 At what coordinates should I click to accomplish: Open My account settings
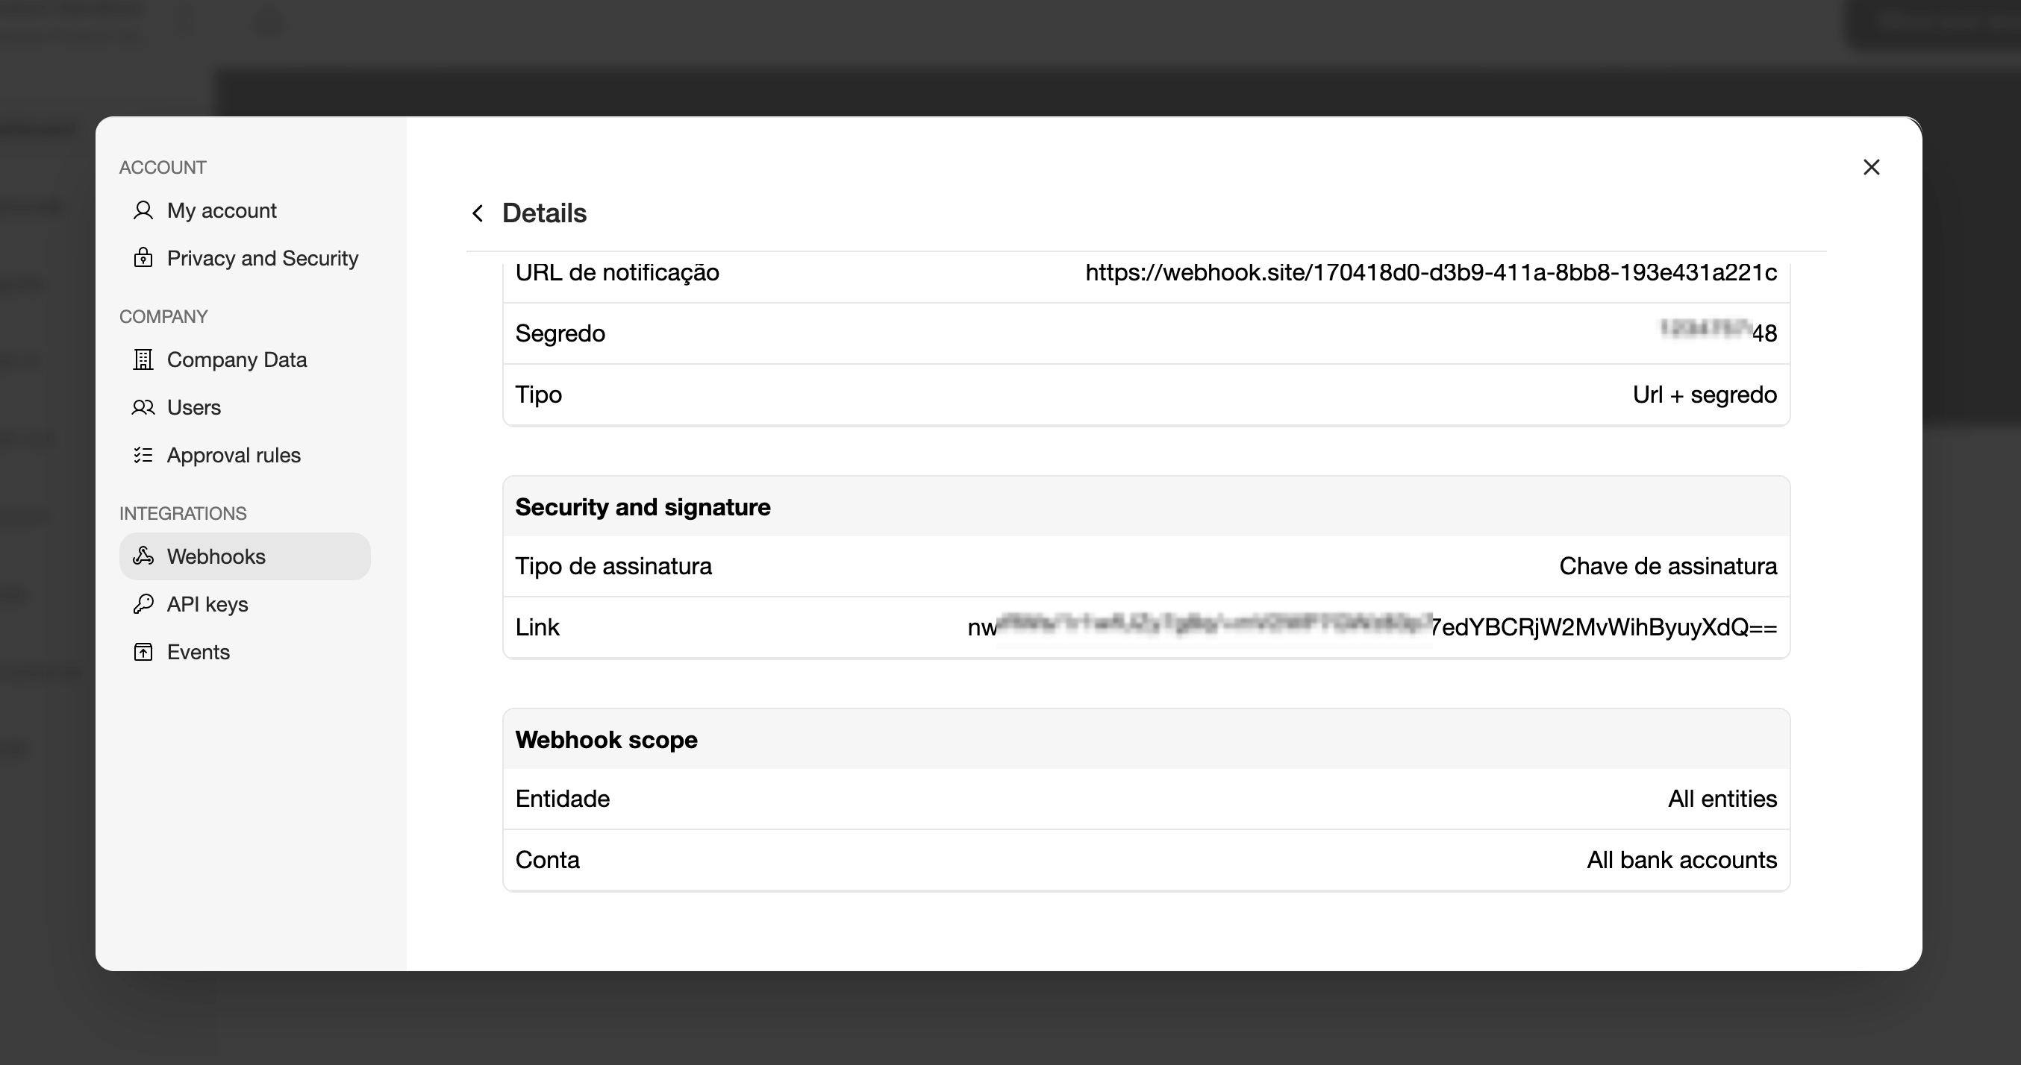pos(245,210)
